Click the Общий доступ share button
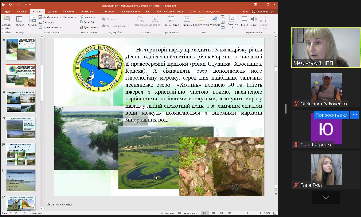The width and height of the screenshot is (361, 217). click(262, 12)
